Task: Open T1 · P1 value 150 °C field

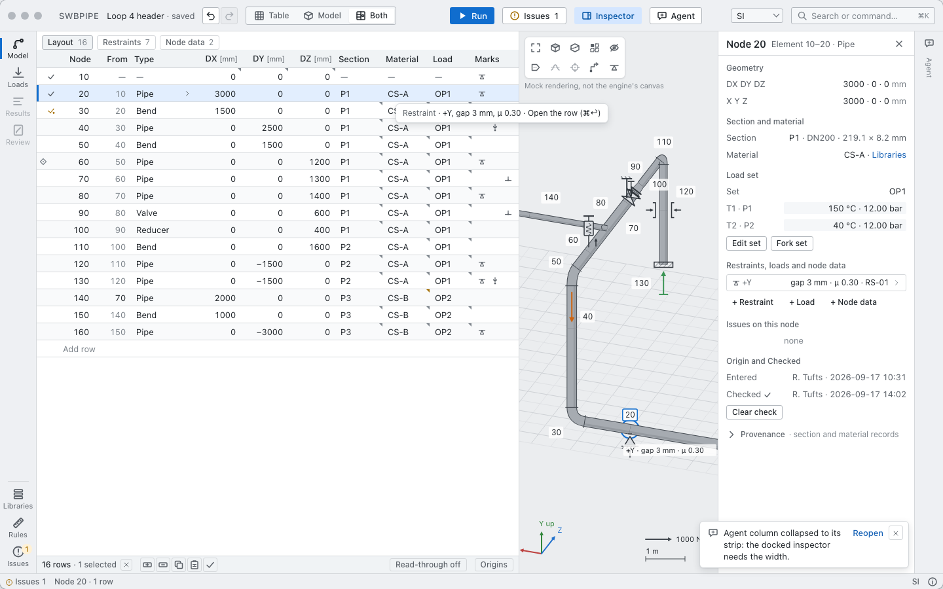Action: (x=845, y=208)
